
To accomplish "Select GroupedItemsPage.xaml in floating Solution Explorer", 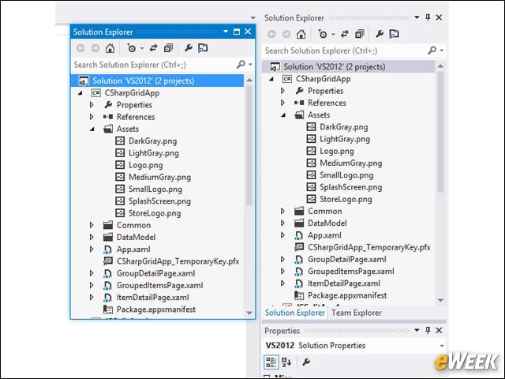I will (159, 286).
